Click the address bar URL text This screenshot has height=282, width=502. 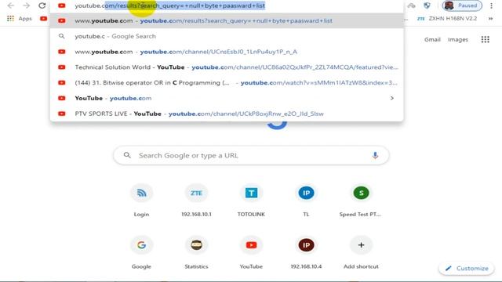point(170,5)
